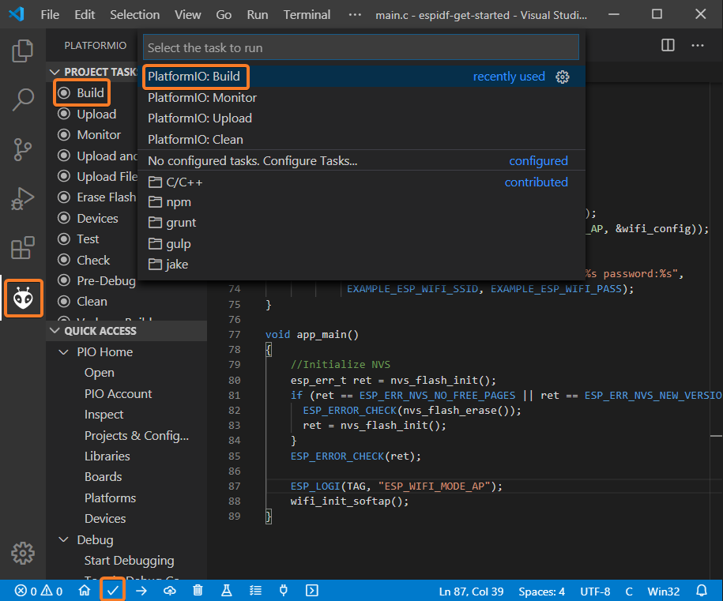Run the Check project task
Viewport: 723px width, 601px height.
coord(93,261)
